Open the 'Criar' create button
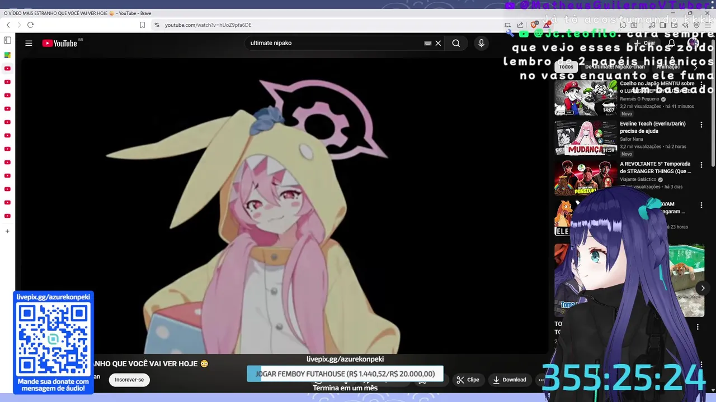This screenshot has width=716, height=402. point(644,43)
